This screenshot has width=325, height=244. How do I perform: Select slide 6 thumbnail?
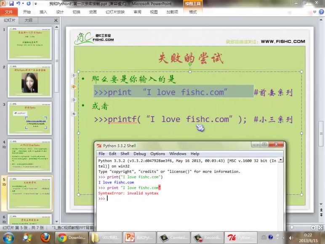tap(29, 219)
